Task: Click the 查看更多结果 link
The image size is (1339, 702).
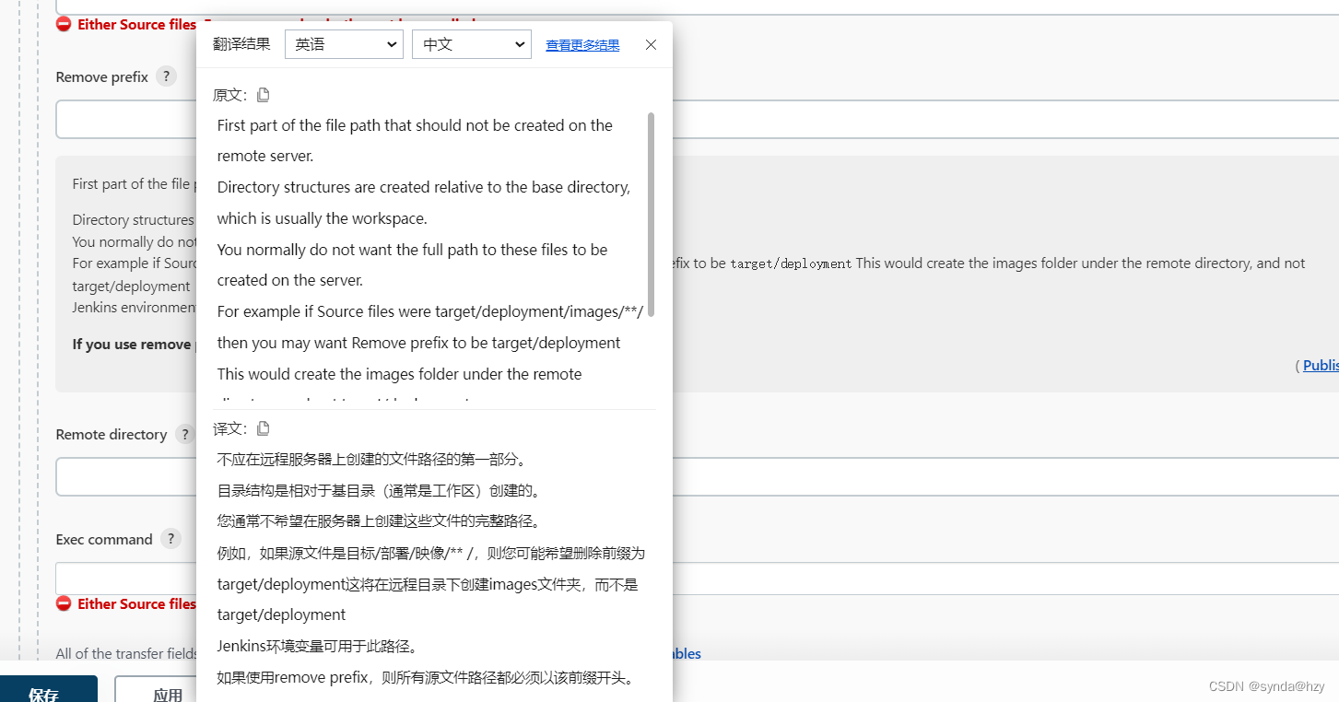Action: pos(582,45)
